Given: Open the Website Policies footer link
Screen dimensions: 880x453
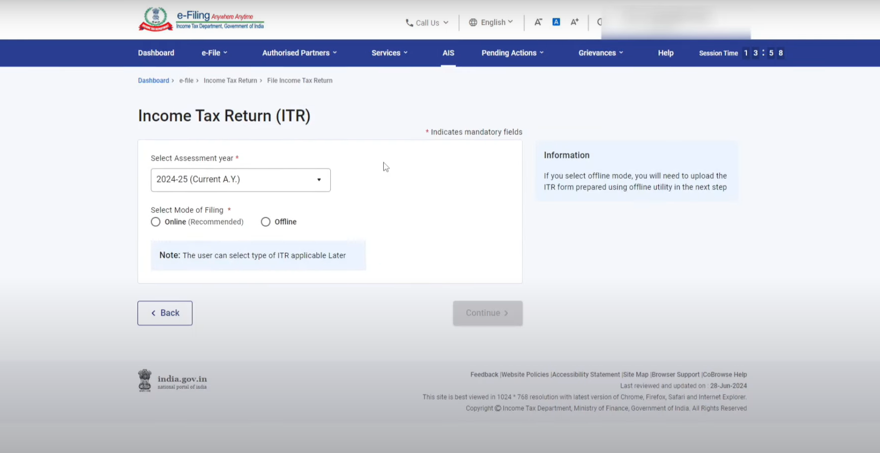Looking at the screenshot, I should (525, 374).
